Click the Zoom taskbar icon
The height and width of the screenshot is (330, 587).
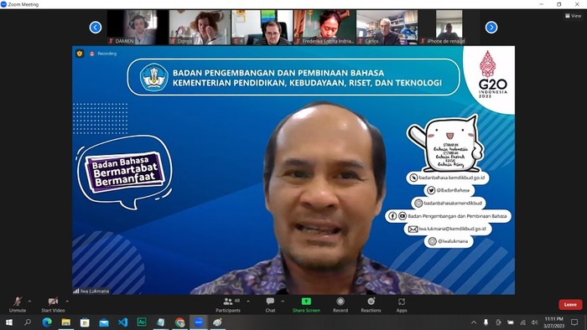coord(199,322)
